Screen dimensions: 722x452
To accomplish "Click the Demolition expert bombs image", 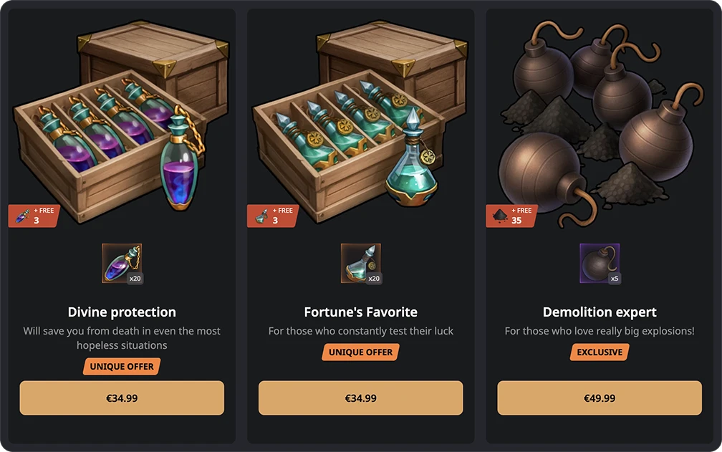I will (x=601, y=122).
